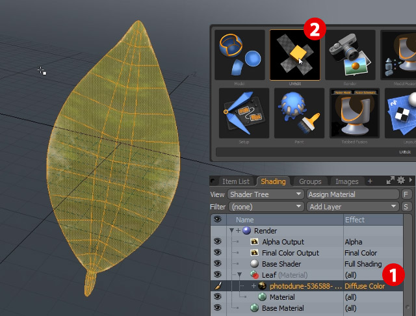
Task: Switch to the UVEdit layout
Action: coord(294,55)
